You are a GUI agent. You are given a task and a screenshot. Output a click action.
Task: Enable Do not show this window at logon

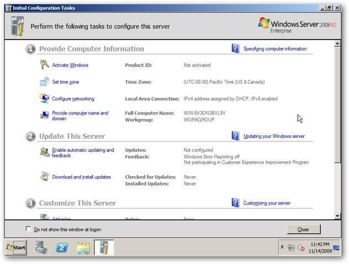point(28,229)
